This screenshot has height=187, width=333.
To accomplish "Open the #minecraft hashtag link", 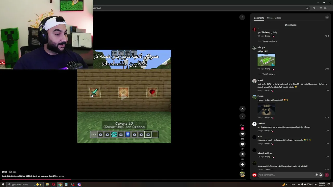I will coord(15,176).
